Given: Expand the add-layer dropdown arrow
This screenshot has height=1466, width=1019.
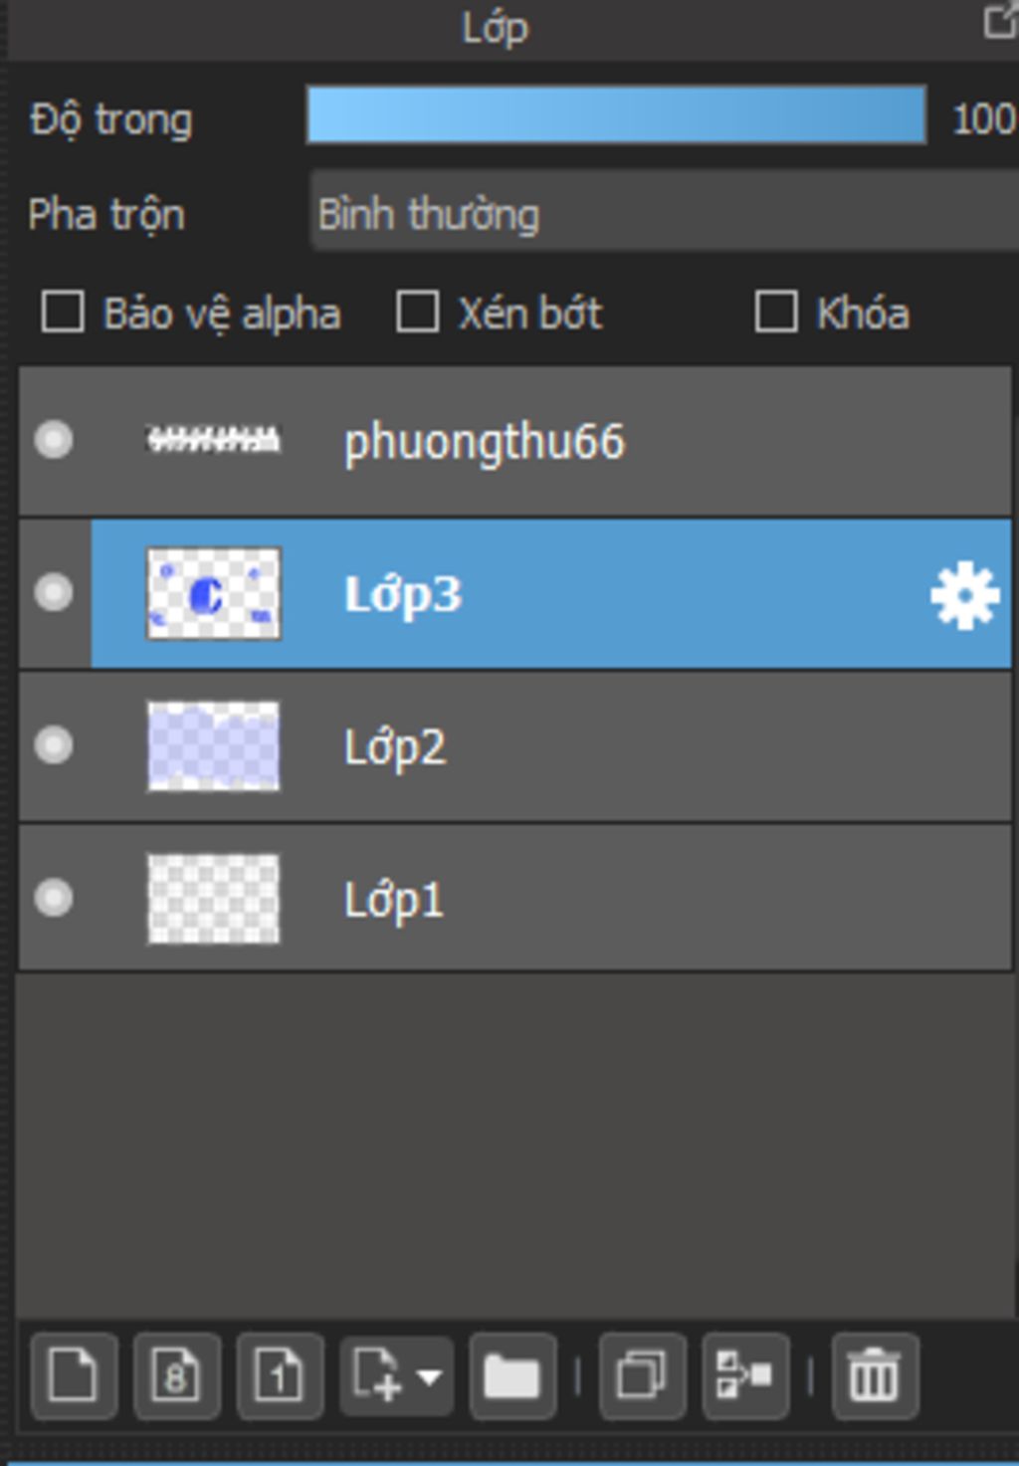Looking at the screenshot, I should point(430,1377).
